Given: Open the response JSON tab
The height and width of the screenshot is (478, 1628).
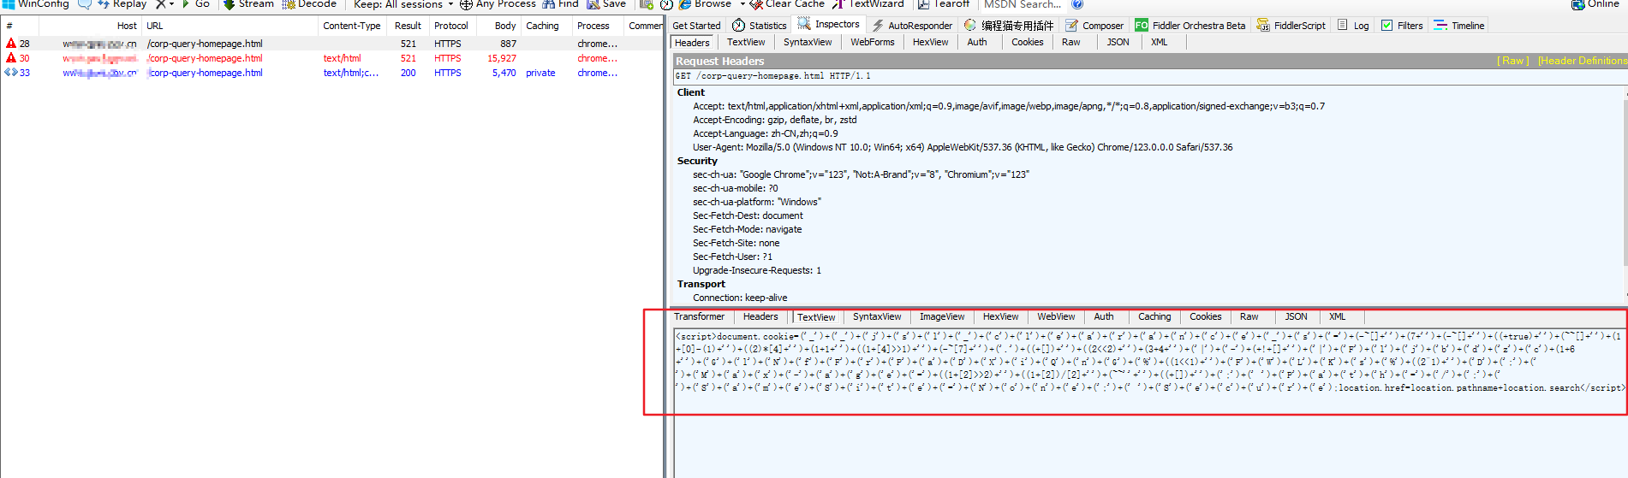Looking at the screenshot, I should tap(1296, 316).
